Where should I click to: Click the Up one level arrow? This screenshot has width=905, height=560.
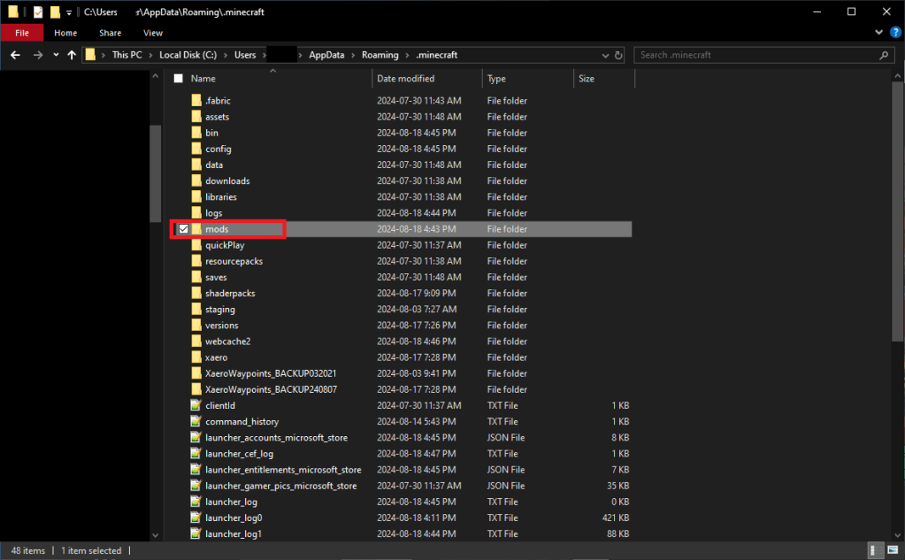click(72, 55)
